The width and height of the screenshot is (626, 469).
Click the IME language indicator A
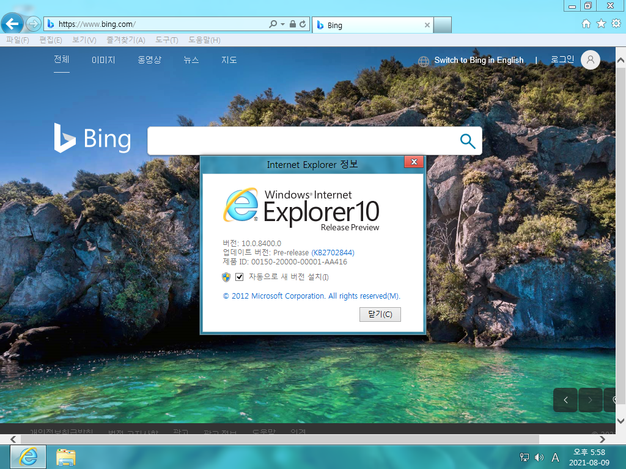pyautogui.click(x=555, y=457)
